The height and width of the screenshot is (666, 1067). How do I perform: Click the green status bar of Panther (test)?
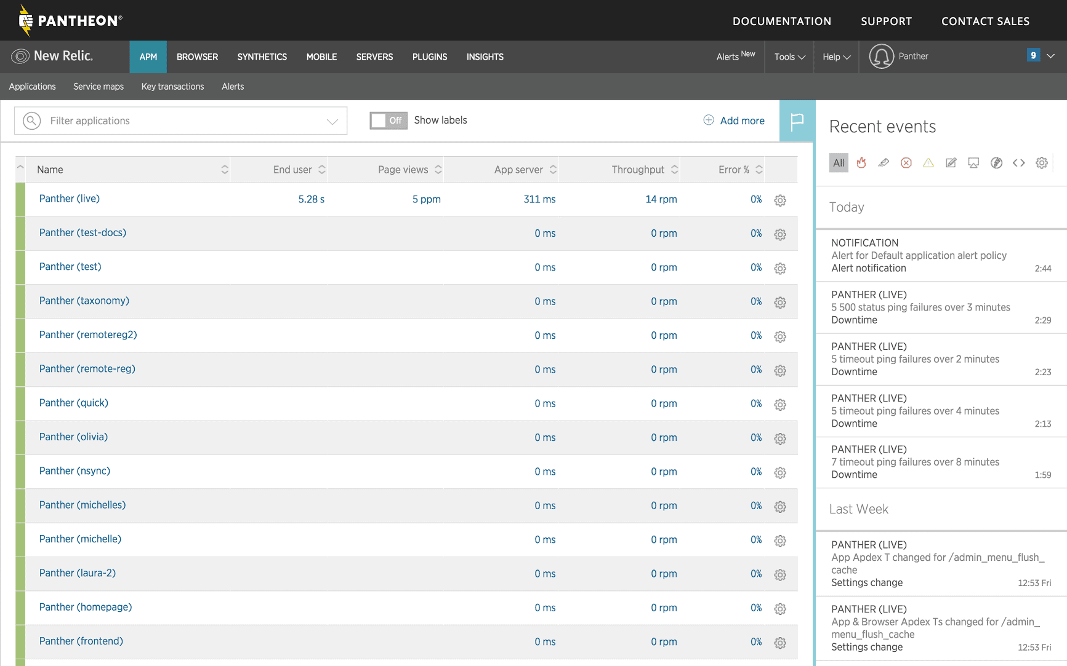point(20,268)
